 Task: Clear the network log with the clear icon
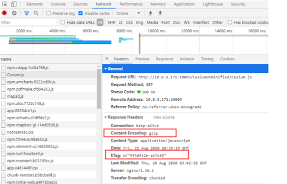(14, 13)
